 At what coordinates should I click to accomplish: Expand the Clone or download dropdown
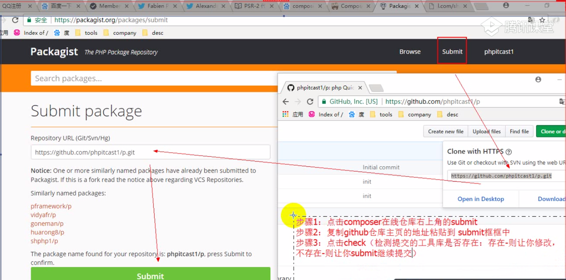pyautogui.click(x=551, y=132)
